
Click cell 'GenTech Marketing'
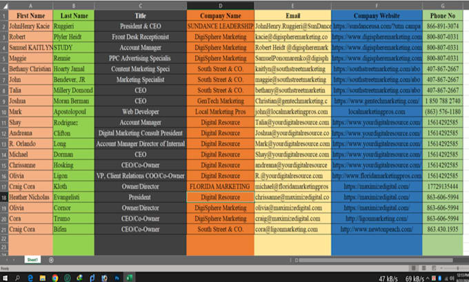click(x=221, y=101)
